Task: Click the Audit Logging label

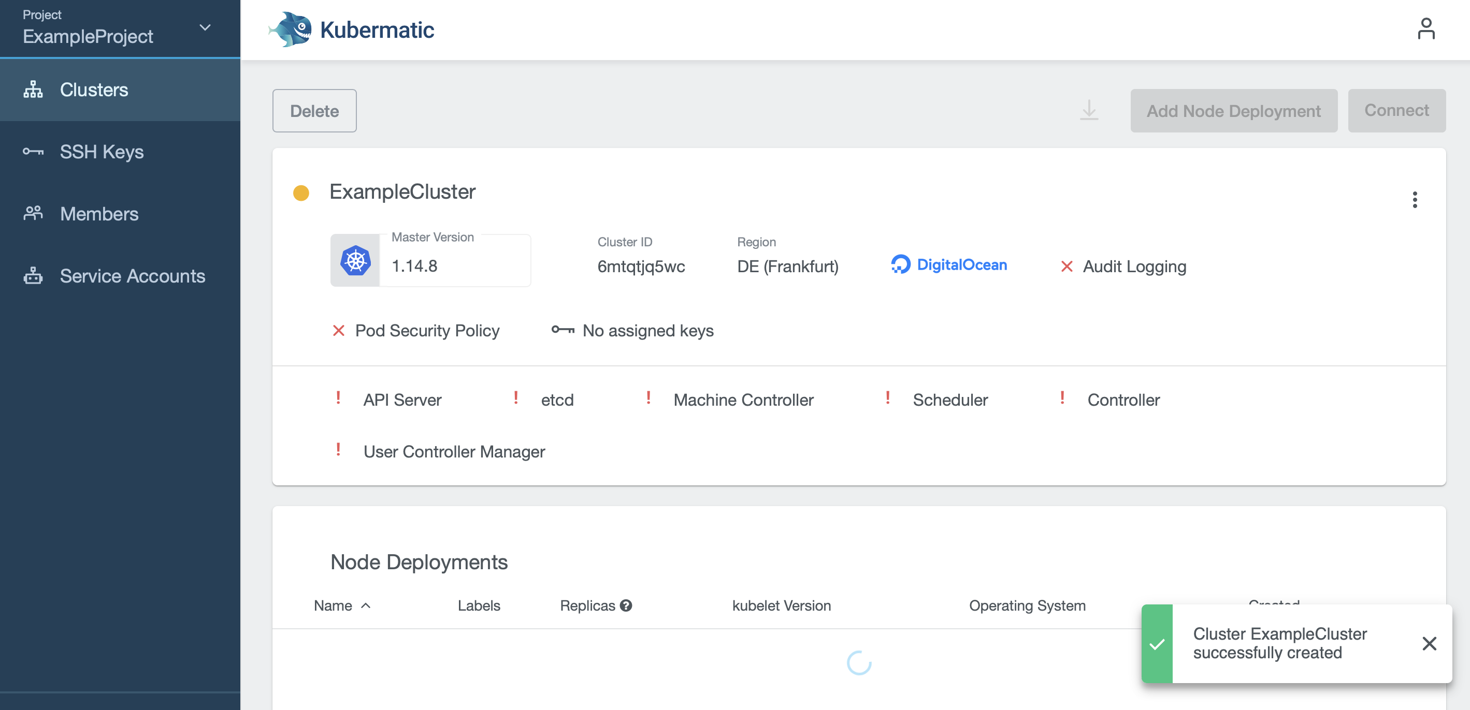Action: 1134,267
